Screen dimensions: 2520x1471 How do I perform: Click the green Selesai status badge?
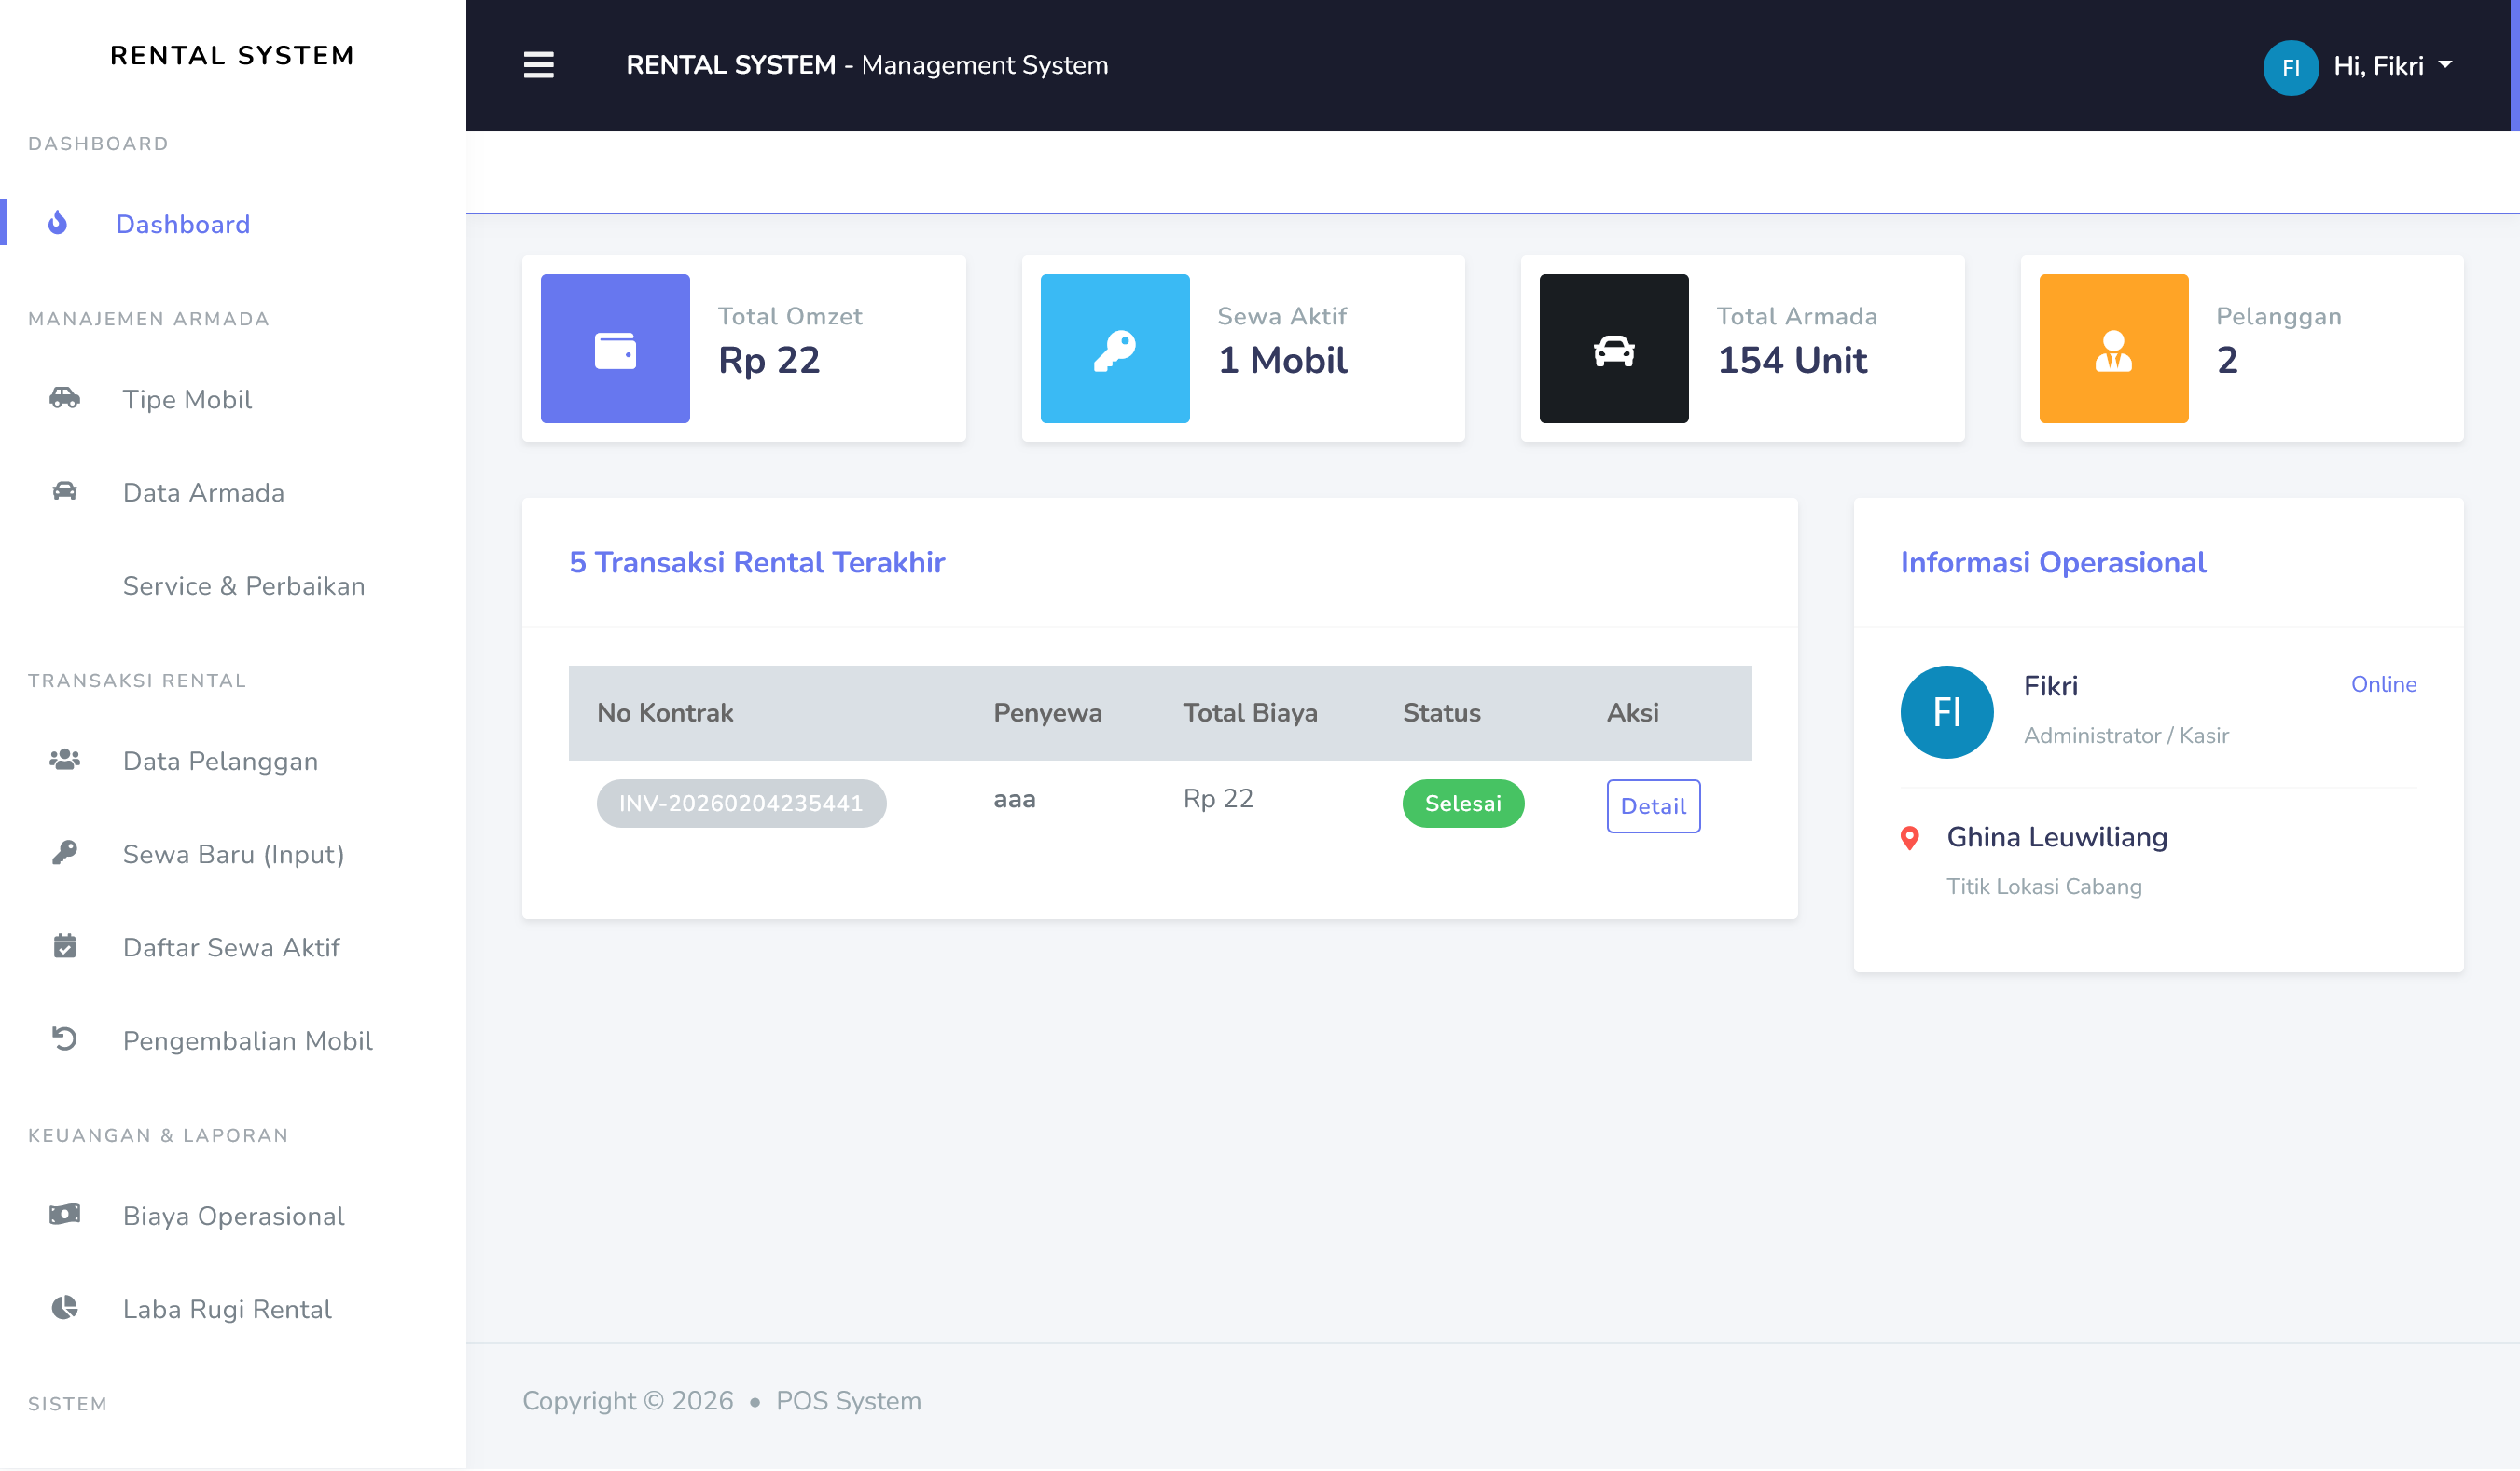click(x=1462, y=804)
